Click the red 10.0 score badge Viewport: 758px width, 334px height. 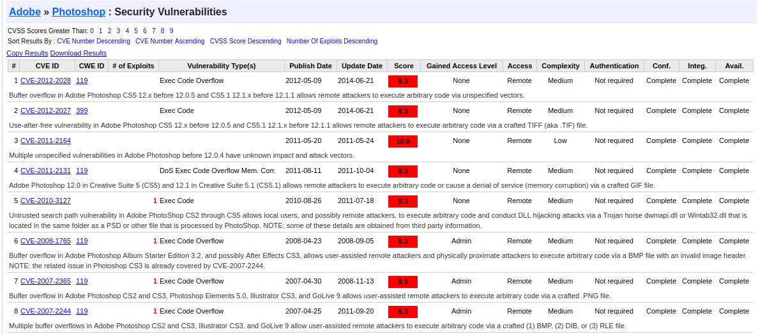click(403, 141)
